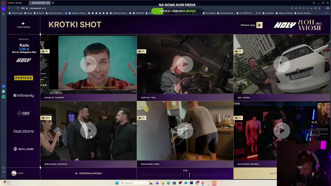Click the 100% vote badge on pashabiceps clip
The image size is (331, 186).
coord(46,118)
